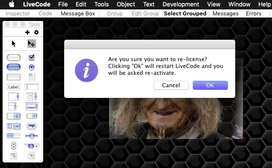Pick the radio button control in Tools
Screen dimensions: 272x168
[x=32, y=67]
